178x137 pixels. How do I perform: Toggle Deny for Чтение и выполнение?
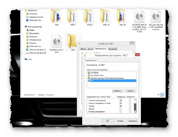[x=130, y=100]
